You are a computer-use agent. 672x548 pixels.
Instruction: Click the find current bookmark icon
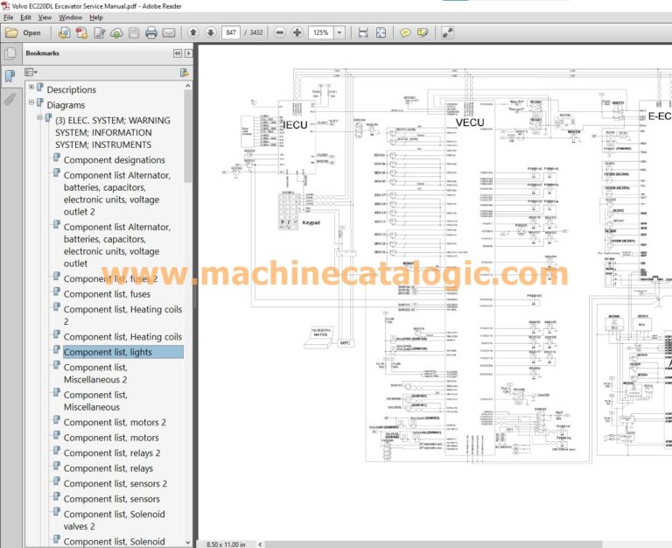click(x=185, y=73)
